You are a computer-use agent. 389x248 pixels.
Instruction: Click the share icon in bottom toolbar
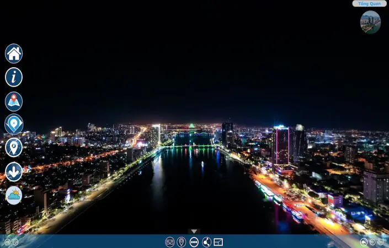coord(206,242)
